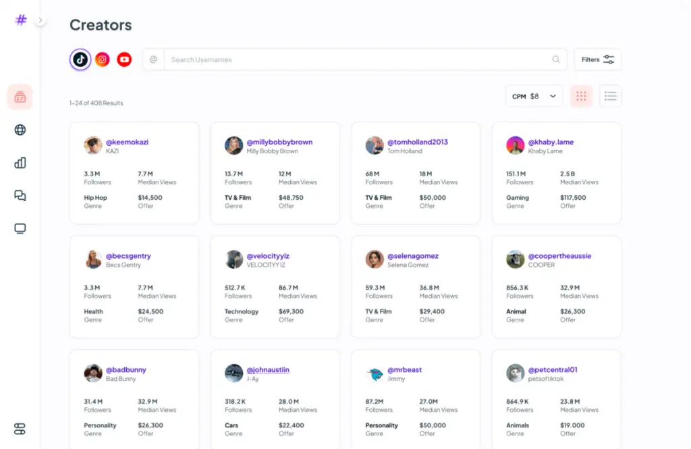Open the @velocityyiz profile link

[268, 256]
